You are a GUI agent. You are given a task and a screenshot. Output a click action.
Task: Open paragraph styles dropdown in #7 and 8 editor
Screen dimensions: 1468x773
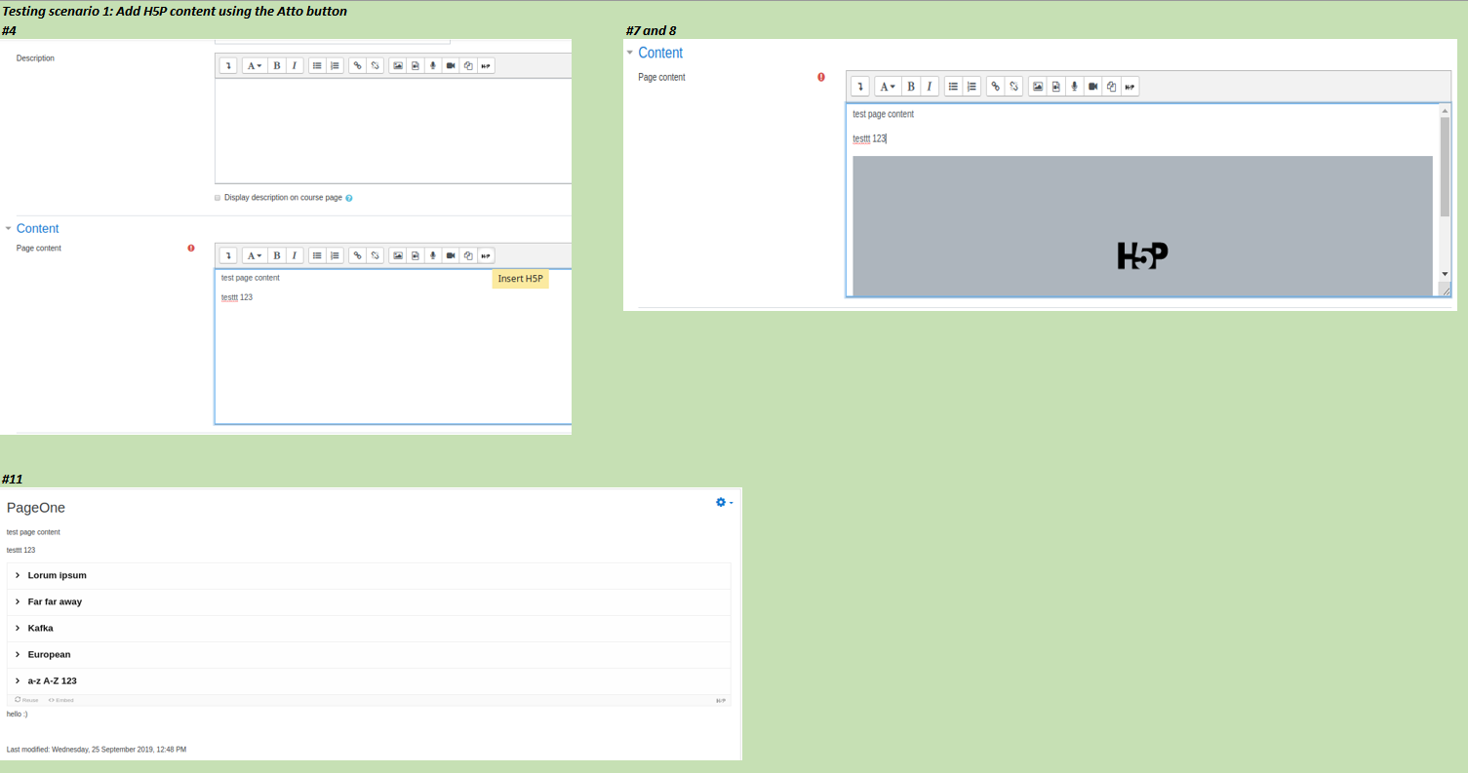click(888, 87)
